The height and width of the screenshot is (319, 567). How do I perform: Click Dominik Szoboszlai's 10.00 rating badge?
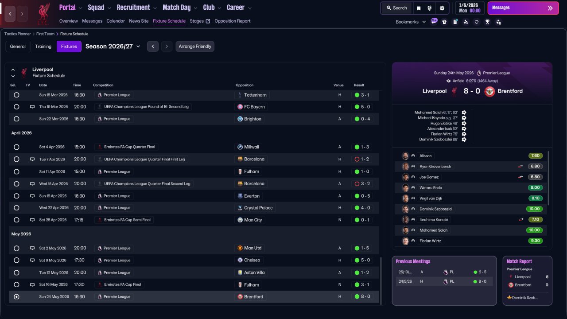point(534,209)
